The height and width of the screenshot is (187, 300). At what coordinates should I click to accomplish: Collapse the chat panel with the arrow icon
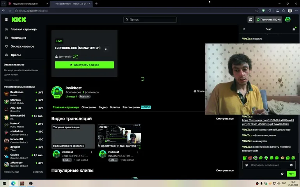coord(244,29)
